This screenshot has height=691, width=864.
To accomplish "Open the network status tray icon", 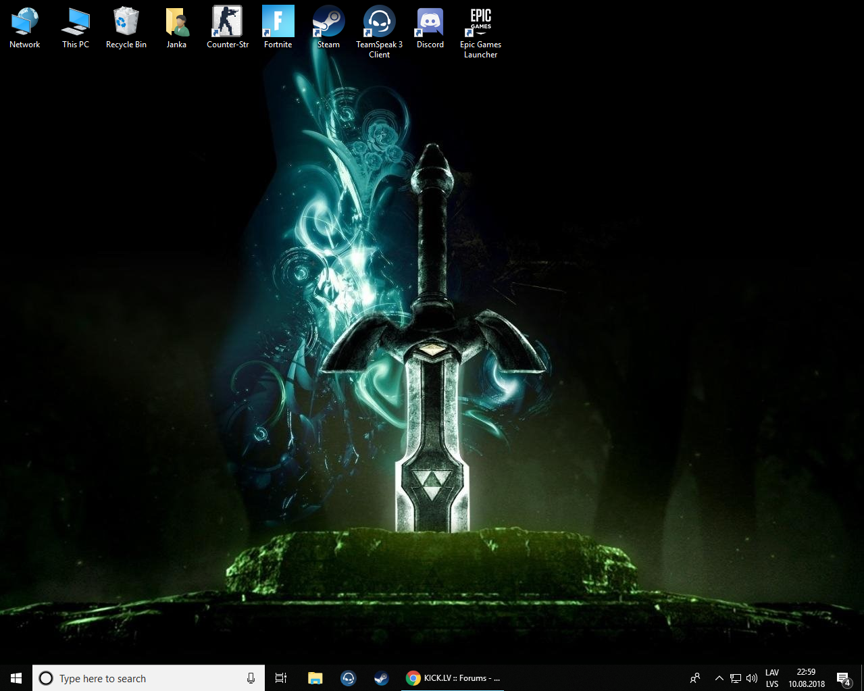I will coord(736,678).
